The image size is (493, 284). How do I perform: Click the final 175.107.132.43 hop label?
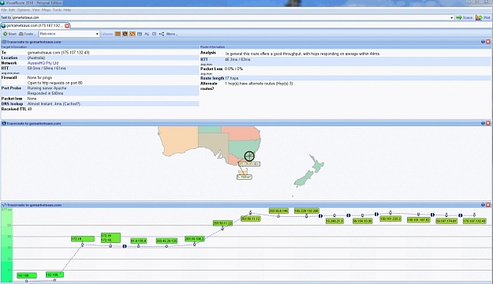point(474,221)
